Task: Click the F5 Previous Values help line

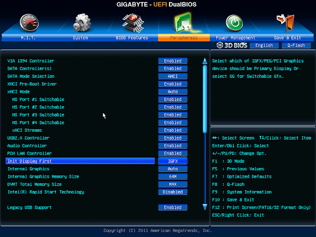Action: pyautogui.click(x=238, y=169)
